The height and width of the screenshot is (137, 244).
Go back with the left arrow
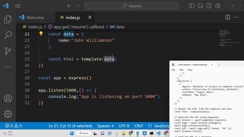click(69, 6)
